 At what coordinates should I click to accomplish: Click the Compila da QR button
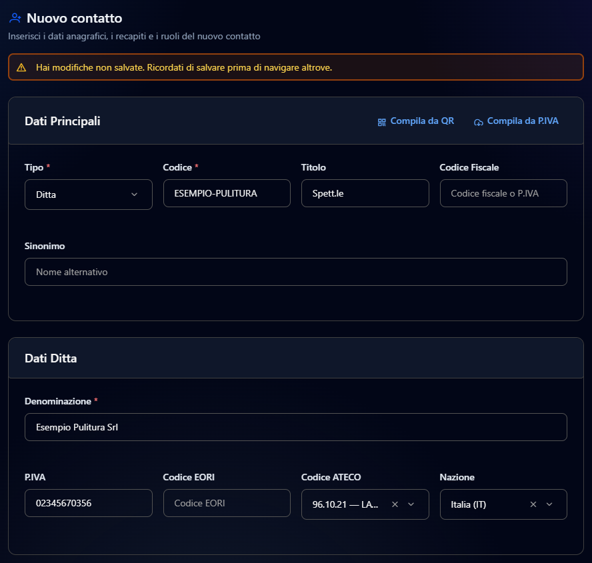pos(416,121)
